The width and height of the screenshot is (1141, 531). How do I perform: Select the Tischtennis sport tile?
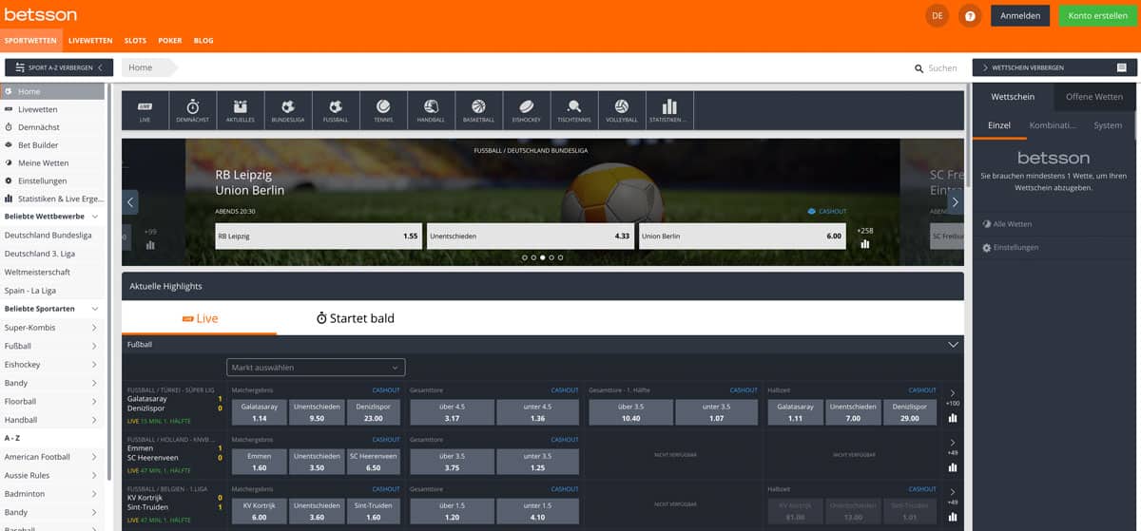click(x=573, y=110)
